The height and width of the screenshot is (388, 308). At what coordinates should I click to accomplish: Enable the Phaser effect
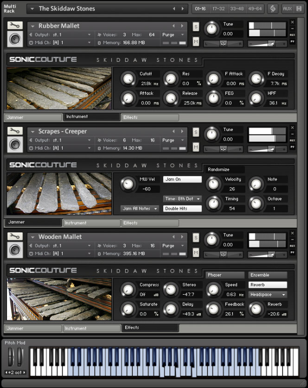coord(225,275)
